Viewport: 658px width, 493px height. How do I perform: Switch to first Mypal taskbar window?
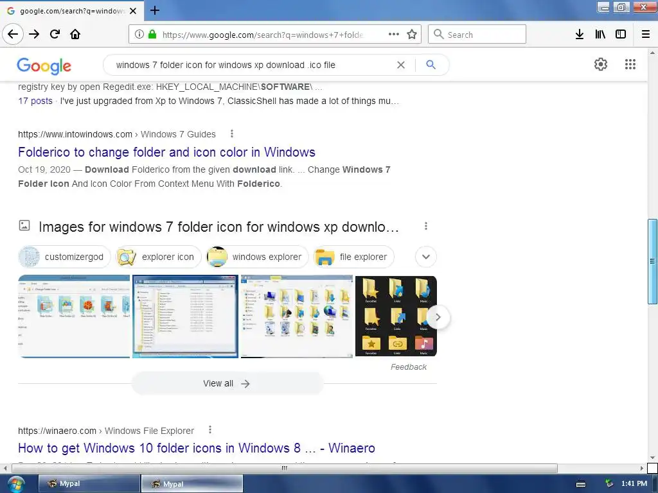89,483
